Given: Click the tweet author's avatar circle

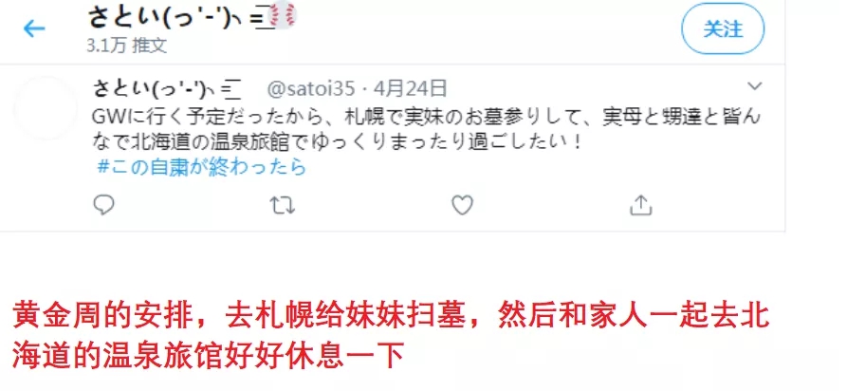Looking at the screenshot, I should [46, 108].
